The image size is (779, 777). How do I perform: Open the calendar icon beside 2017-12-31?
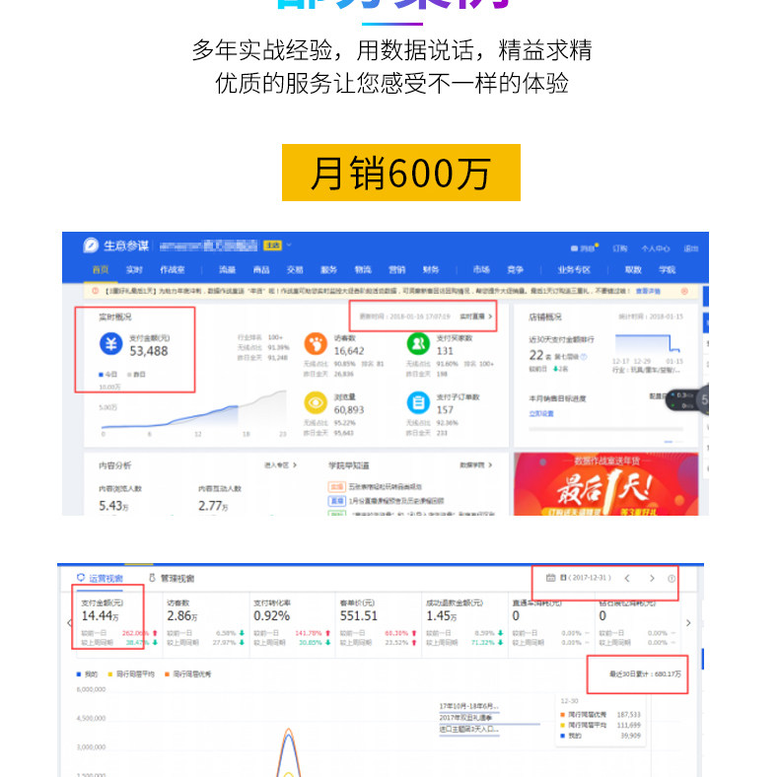pos(550,578)
